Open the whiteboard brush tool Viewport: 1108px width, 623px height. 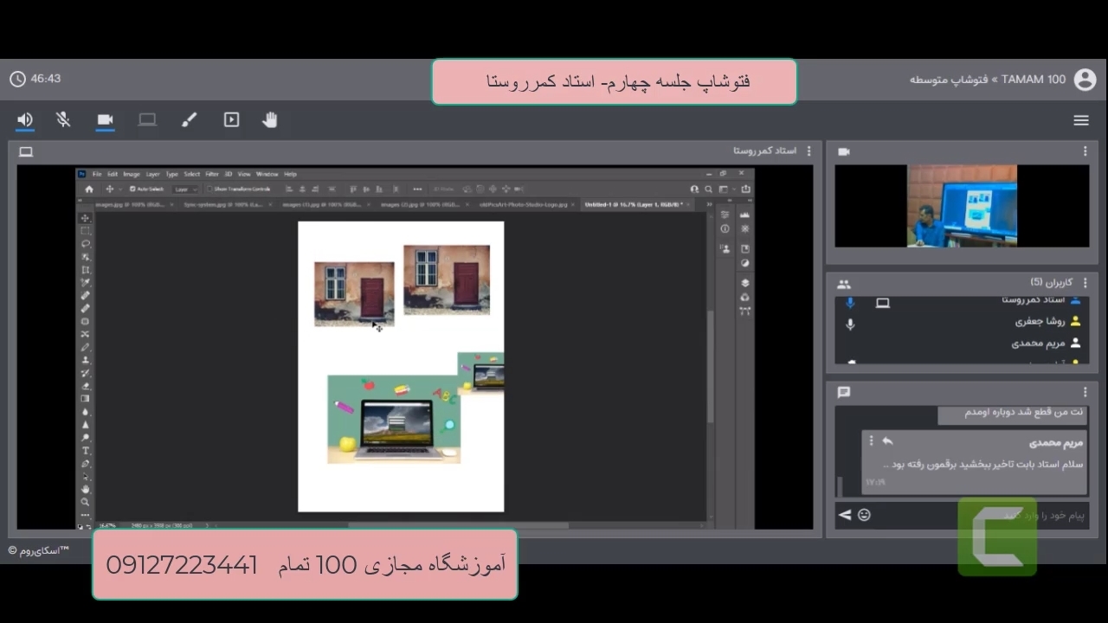point(190,120)
